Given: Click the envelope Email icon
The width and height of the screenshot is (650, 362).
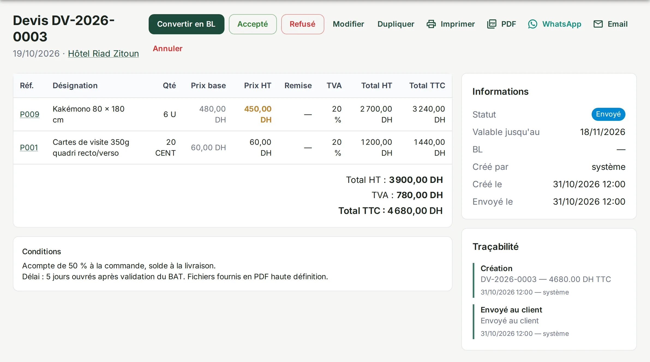Looking at the screenshot, I should [x=598, y=24].
